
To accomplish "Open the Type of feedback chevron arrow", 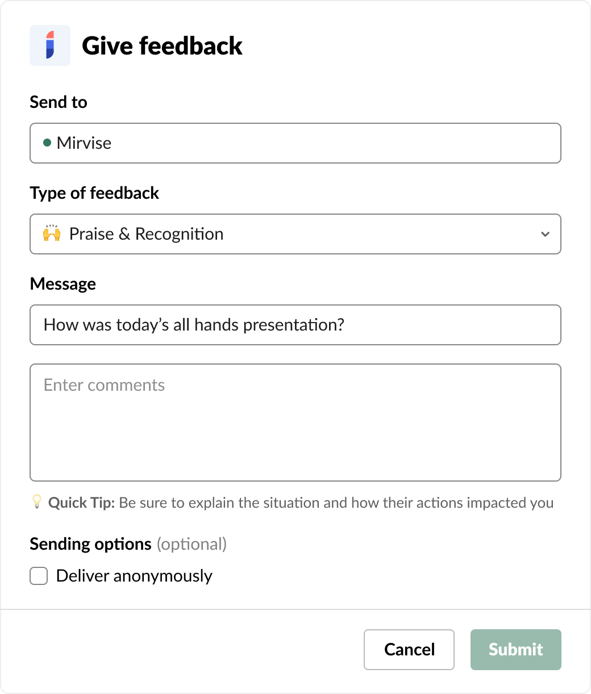I will [545, 234].
